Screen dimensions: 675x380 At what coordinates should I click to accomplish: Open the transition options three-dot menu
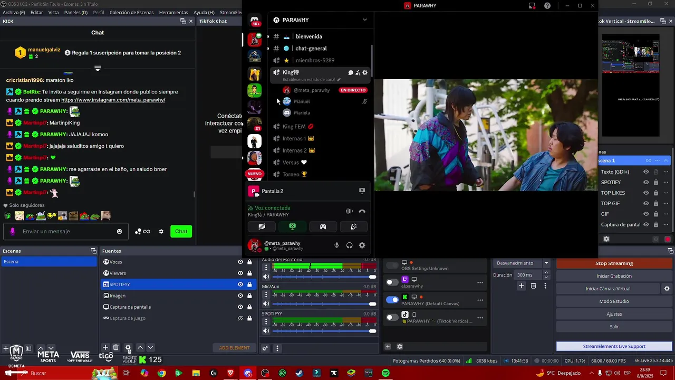(545, 286)
